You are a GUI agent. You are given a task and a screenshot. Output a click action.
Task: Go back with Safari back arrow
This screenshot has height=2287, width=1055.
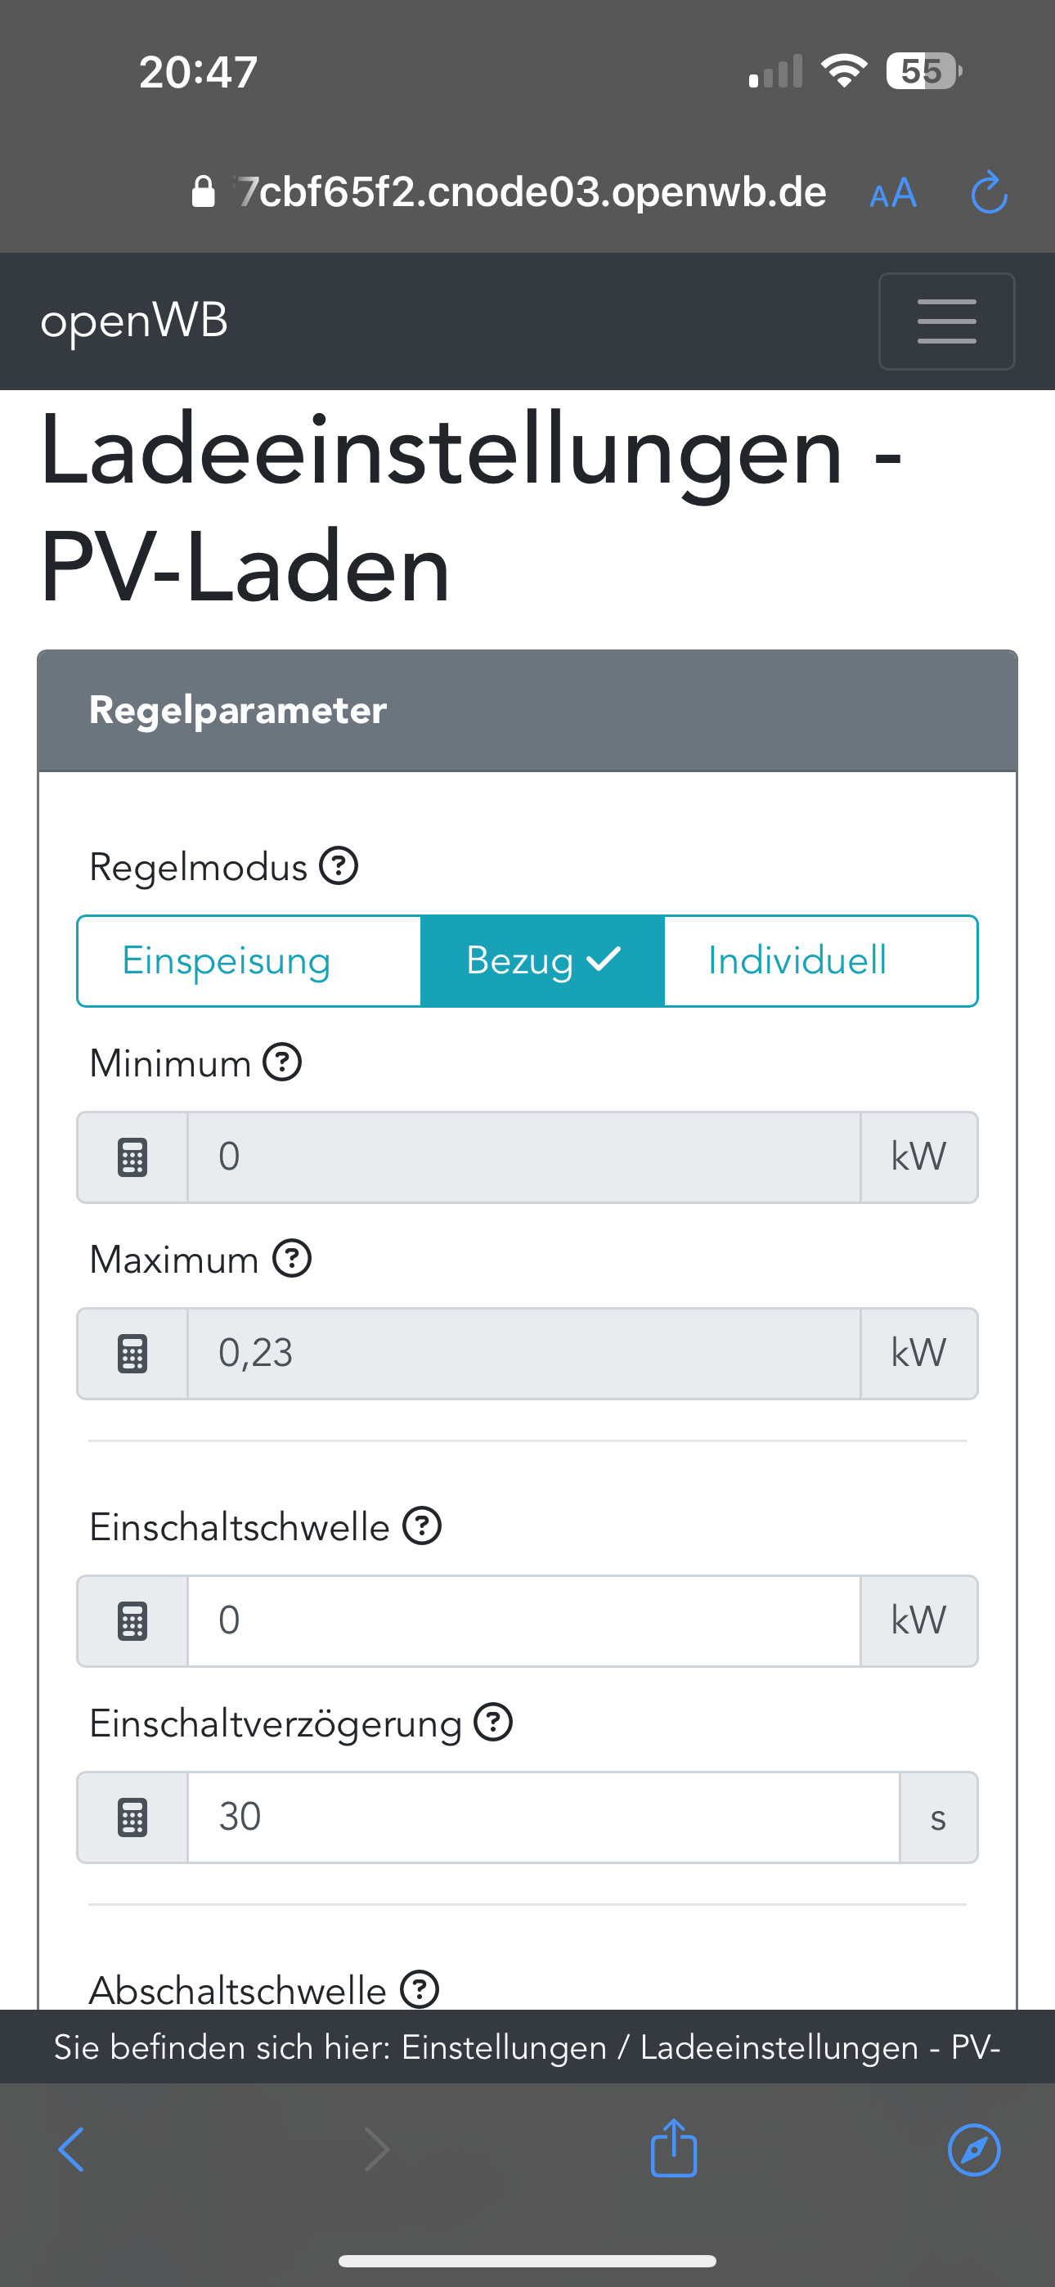click(x=71, y=2150)
